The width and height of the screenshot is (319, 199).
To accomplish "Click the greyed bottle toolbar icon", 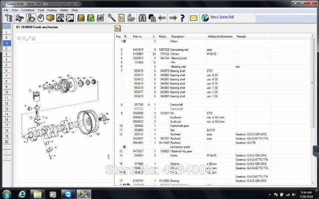I will (x=131, y=18).
